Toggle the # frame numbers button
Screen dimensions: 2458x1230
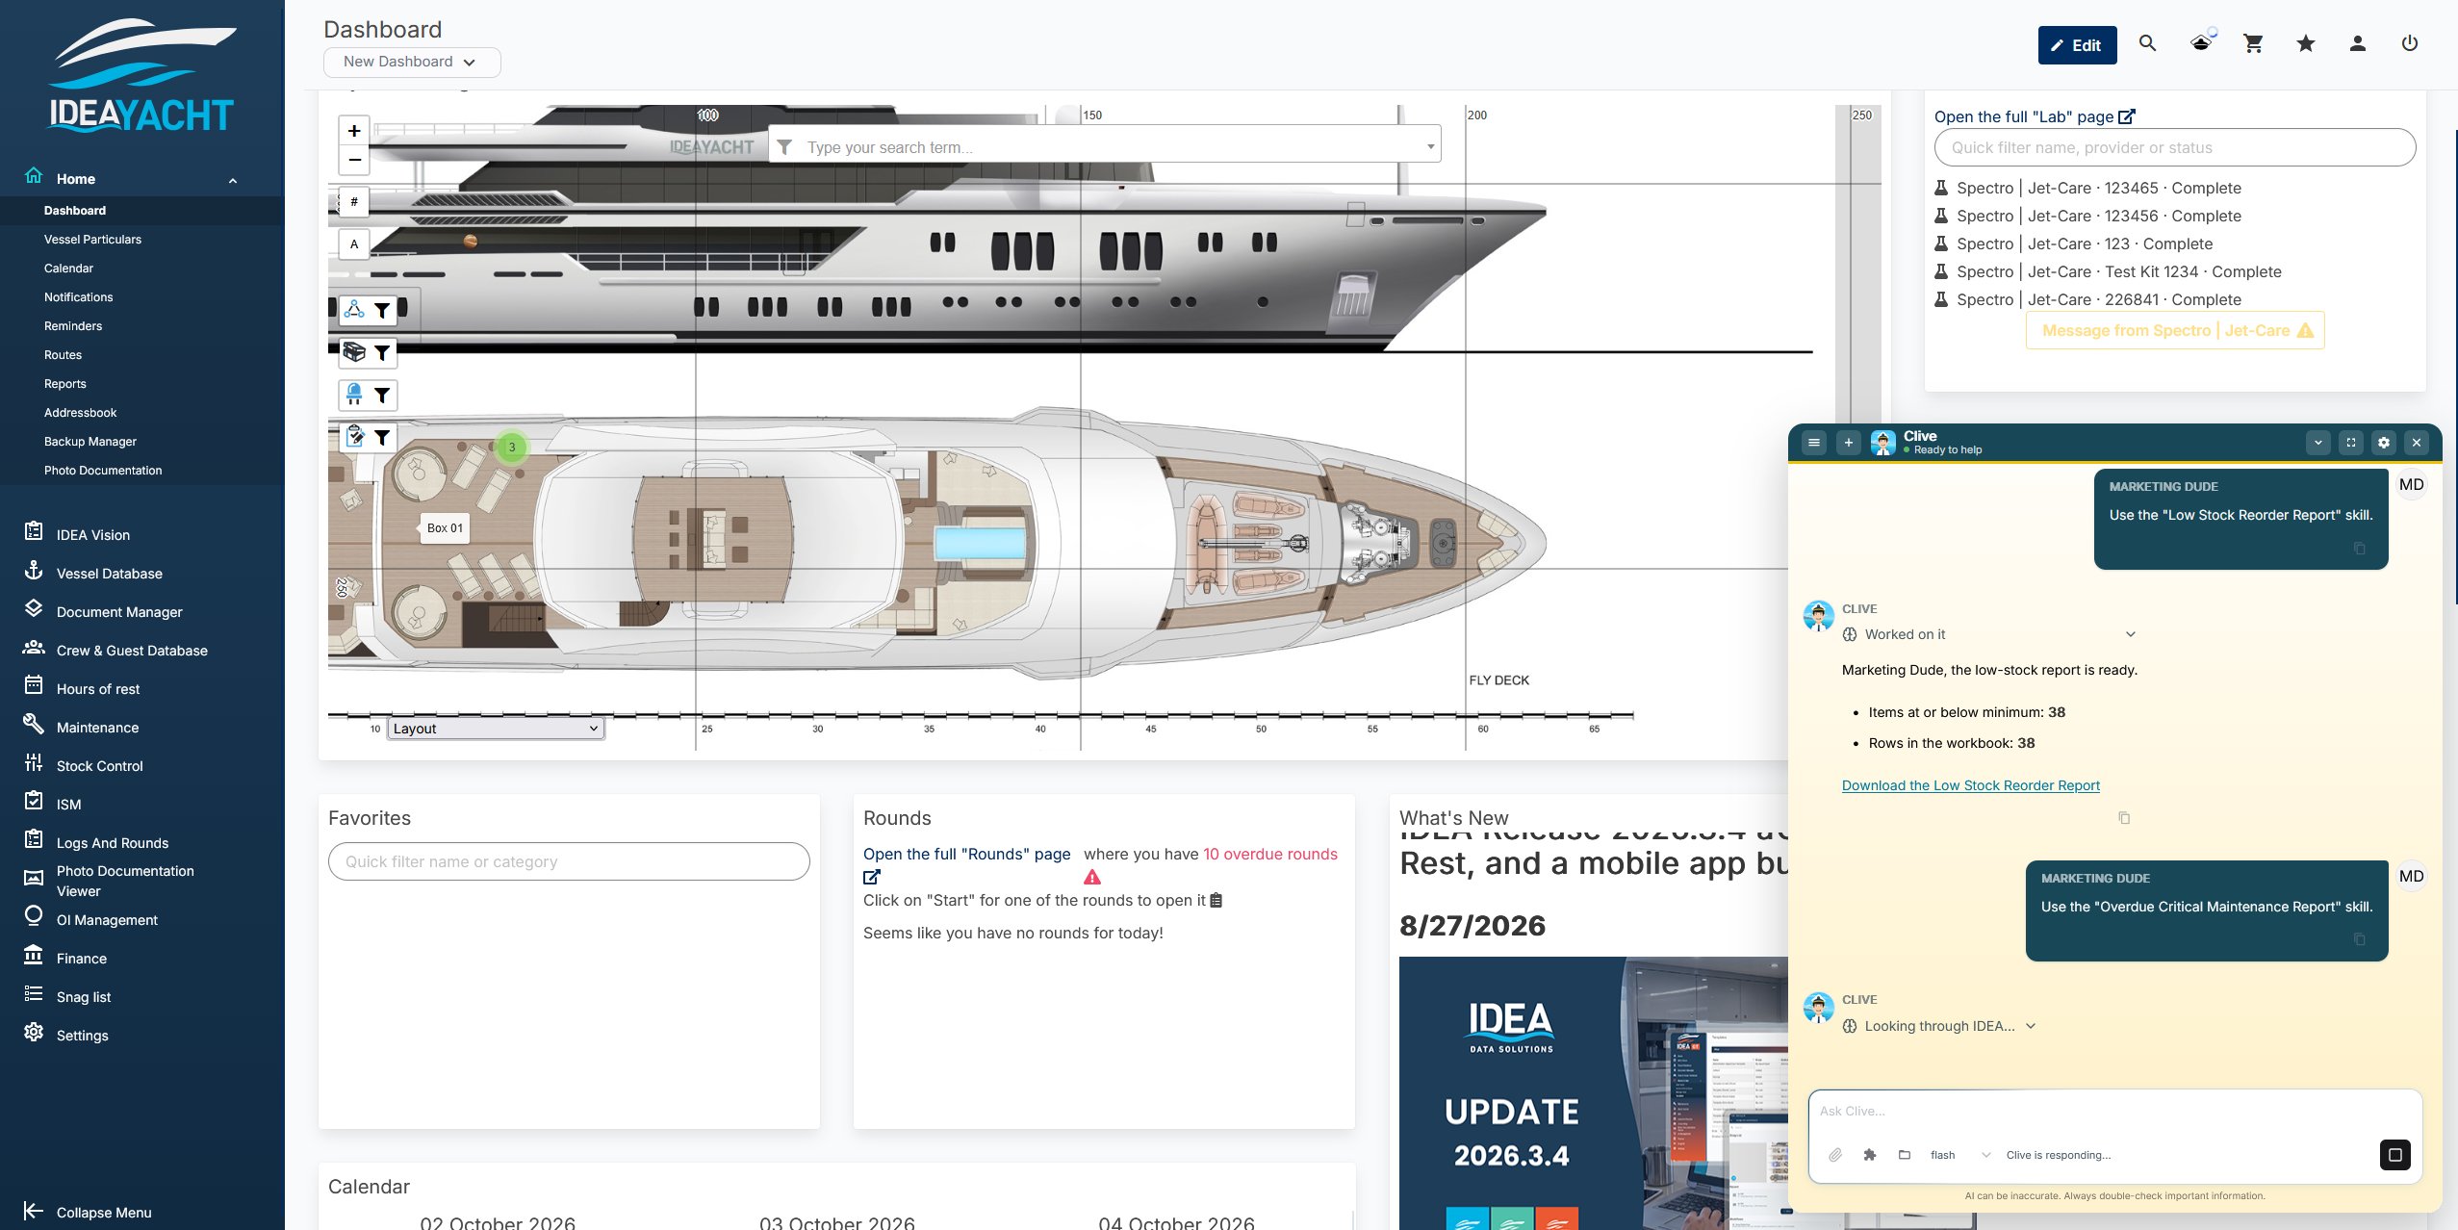click(x=354, y=201)
